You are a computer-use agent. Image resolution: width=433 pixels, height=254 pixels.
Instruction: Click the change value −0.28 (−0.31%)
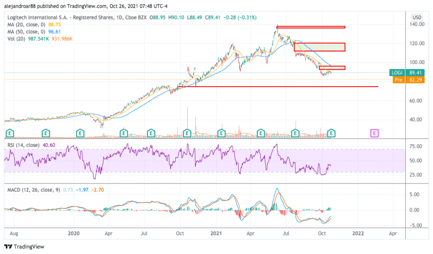pyautogui.click(x=240, y=18)
